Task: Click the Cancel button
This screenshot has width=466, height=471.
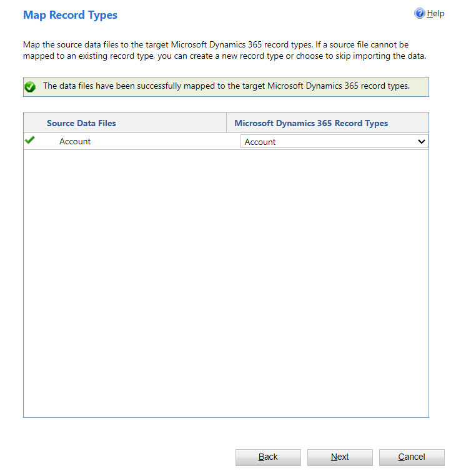Action: [x=412, y=457]
